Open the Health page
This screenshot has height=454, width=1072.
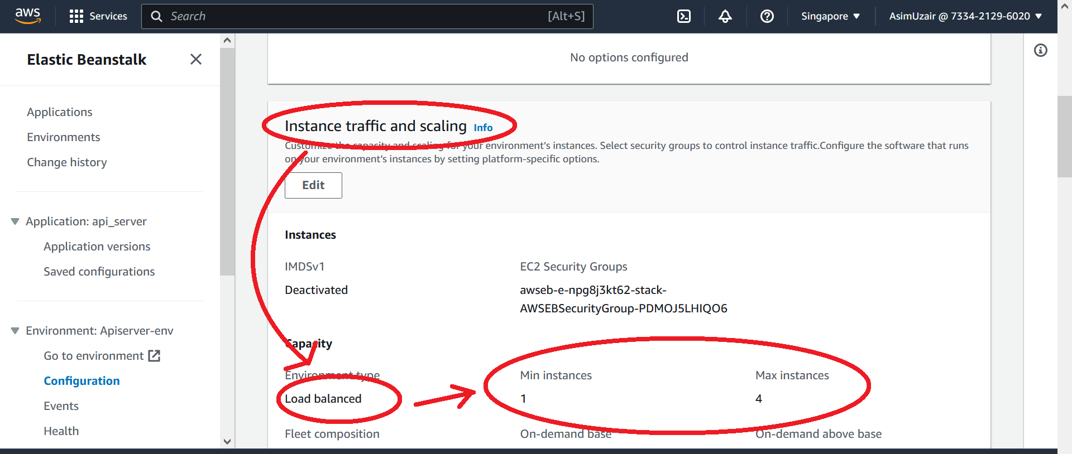coord(61,431)
